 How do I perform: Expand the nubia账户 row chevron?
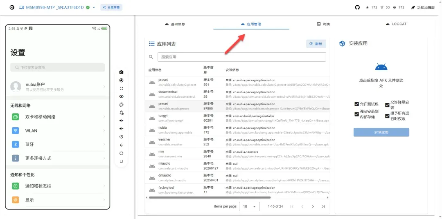[x=104, y=87]
